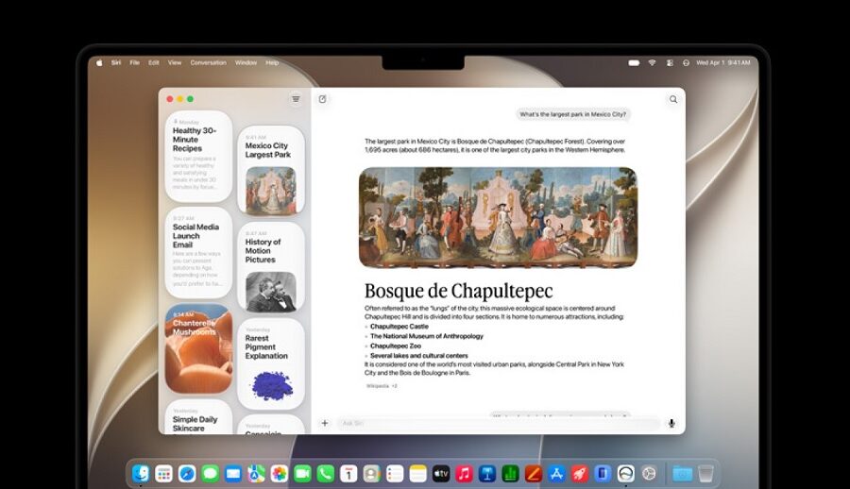Click the Chapultepec painting image

point(498,217)
